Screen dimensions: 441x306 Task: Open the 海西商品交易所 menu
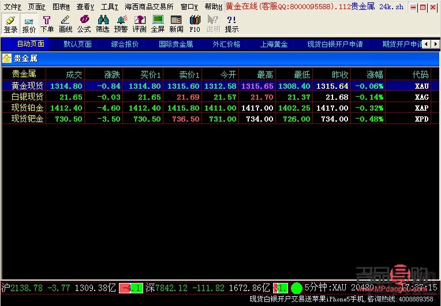(149, 6)
